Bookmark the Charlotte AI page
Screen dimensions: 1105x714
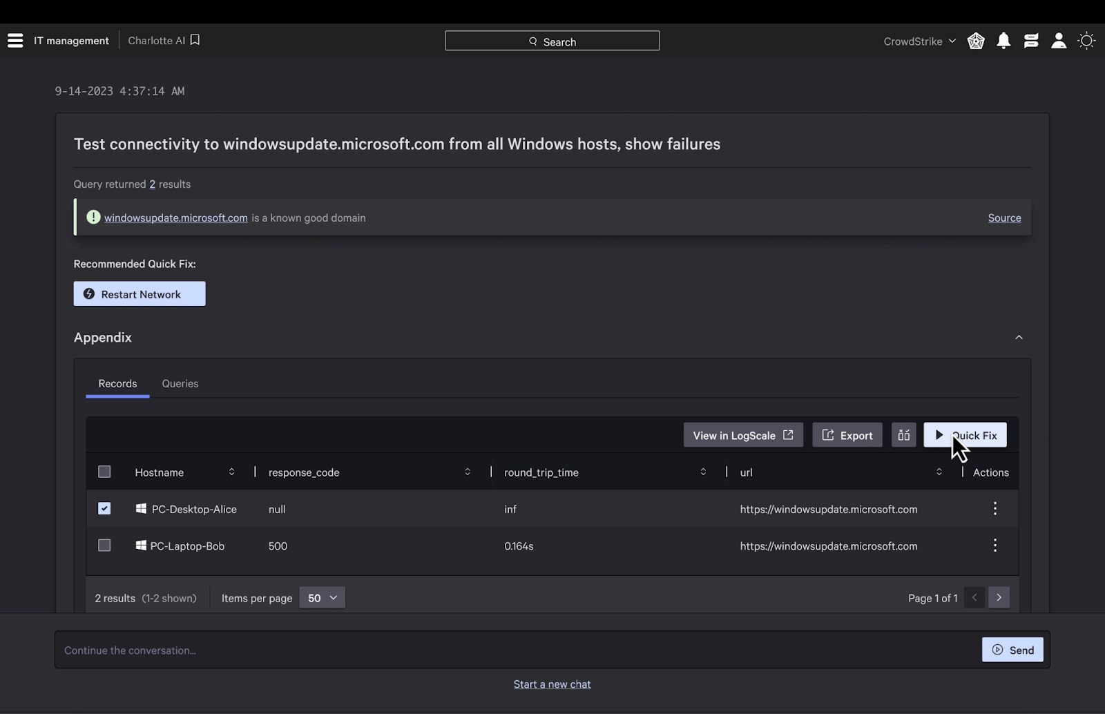(195, 40)
